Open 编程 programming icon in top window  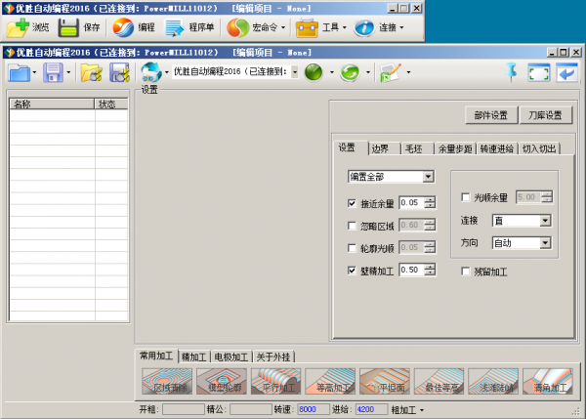tap(123, 27)
